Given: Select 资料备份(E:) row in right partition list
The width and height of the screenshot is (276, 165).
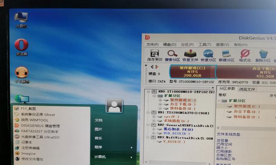Looking at the screenshot, I should [247, 117].
